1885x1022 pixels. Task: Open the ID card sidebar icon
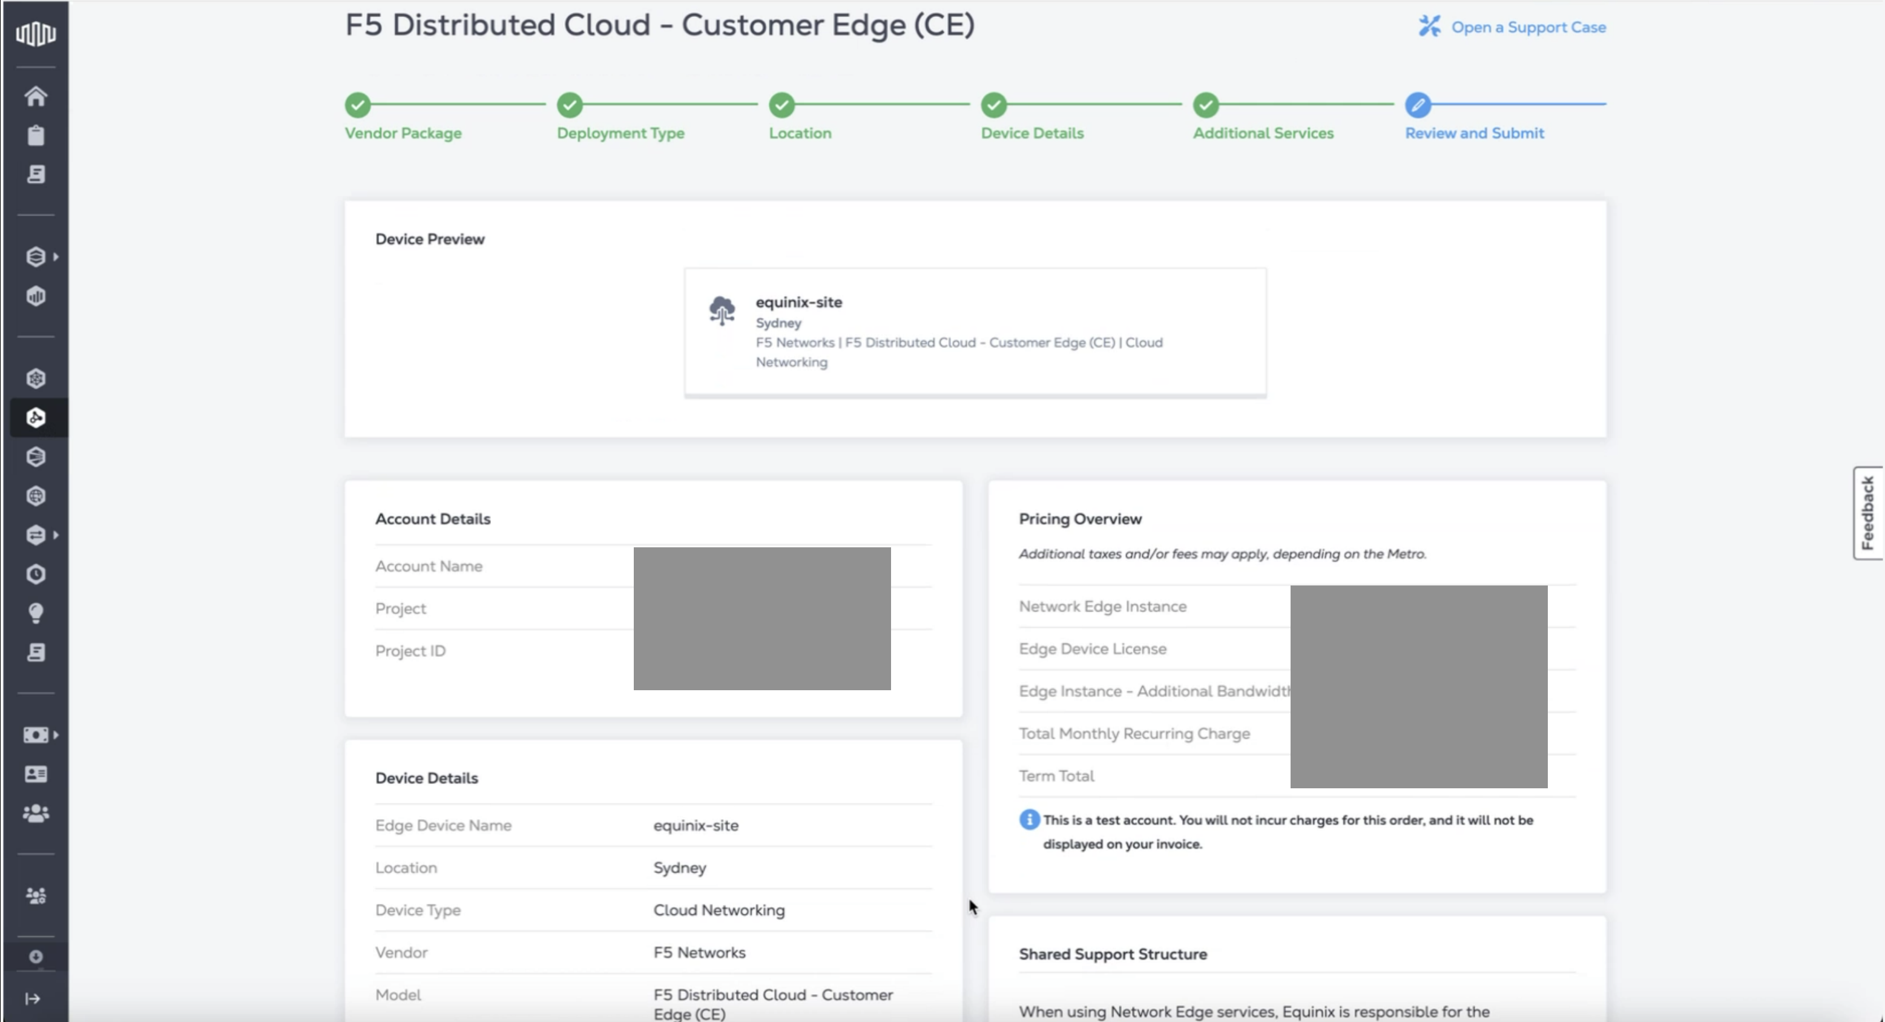(x=35, y=774)
